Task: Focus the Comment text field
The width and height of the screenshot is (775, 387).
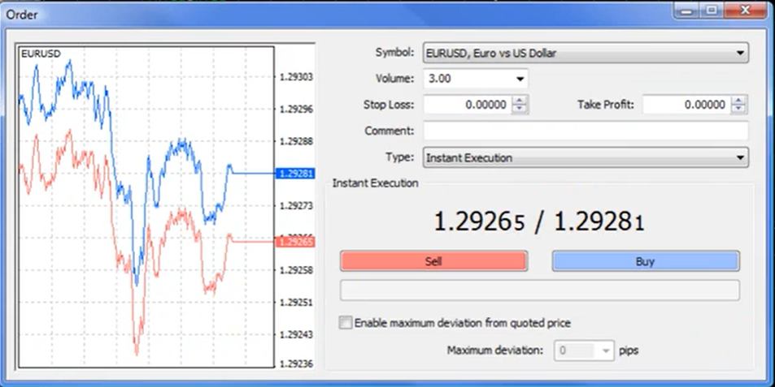Action: coord(586,131)
